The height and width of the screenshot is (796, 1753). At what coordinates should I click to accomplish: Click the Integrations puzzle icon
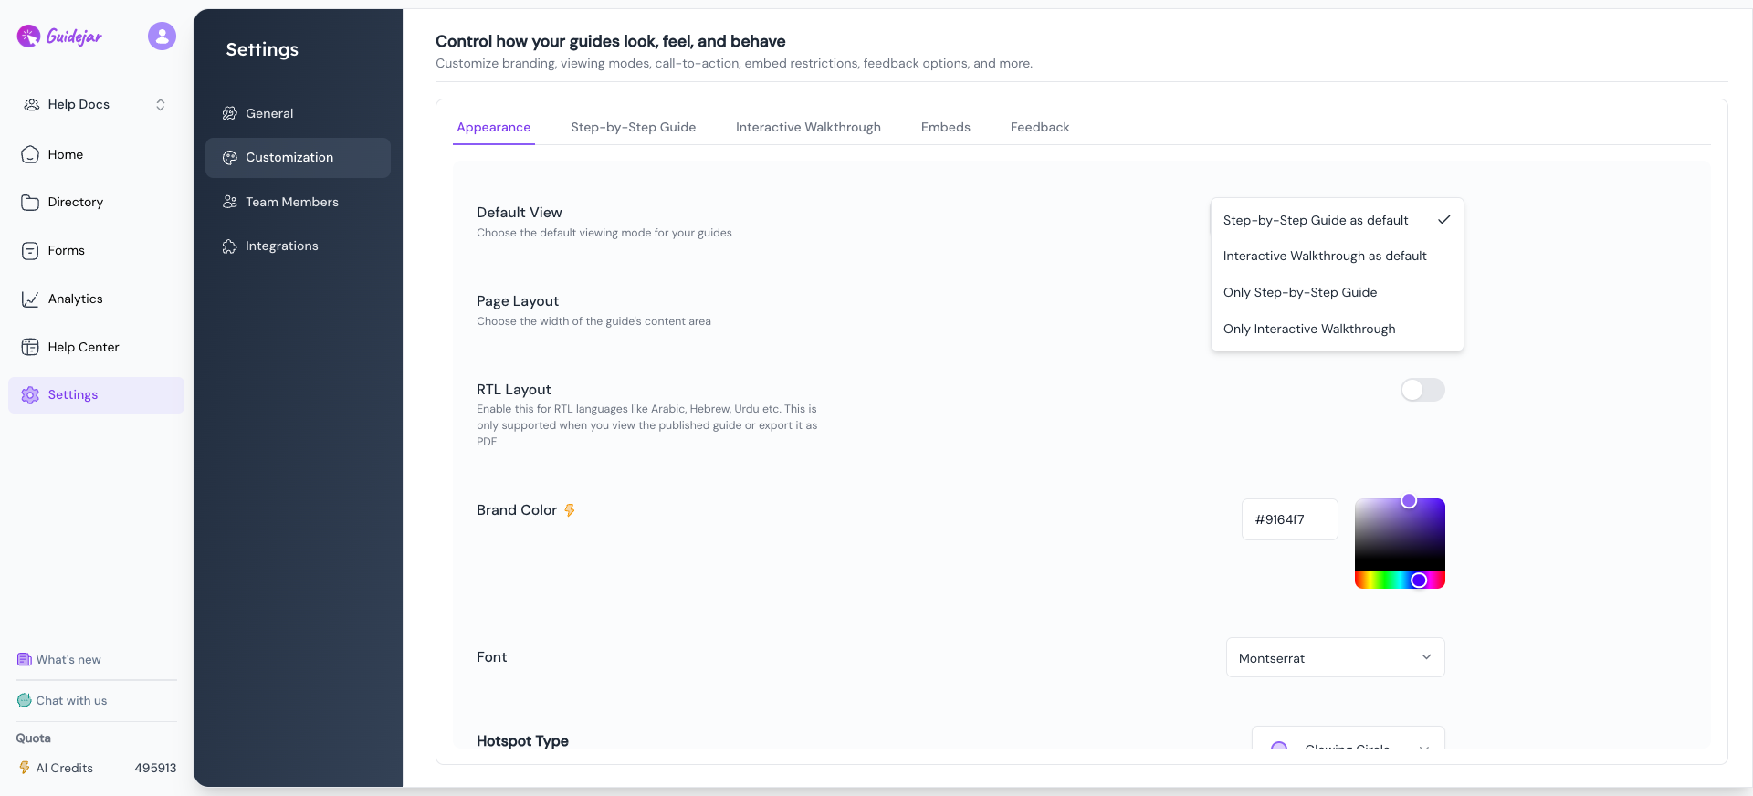tap(230, 246)
